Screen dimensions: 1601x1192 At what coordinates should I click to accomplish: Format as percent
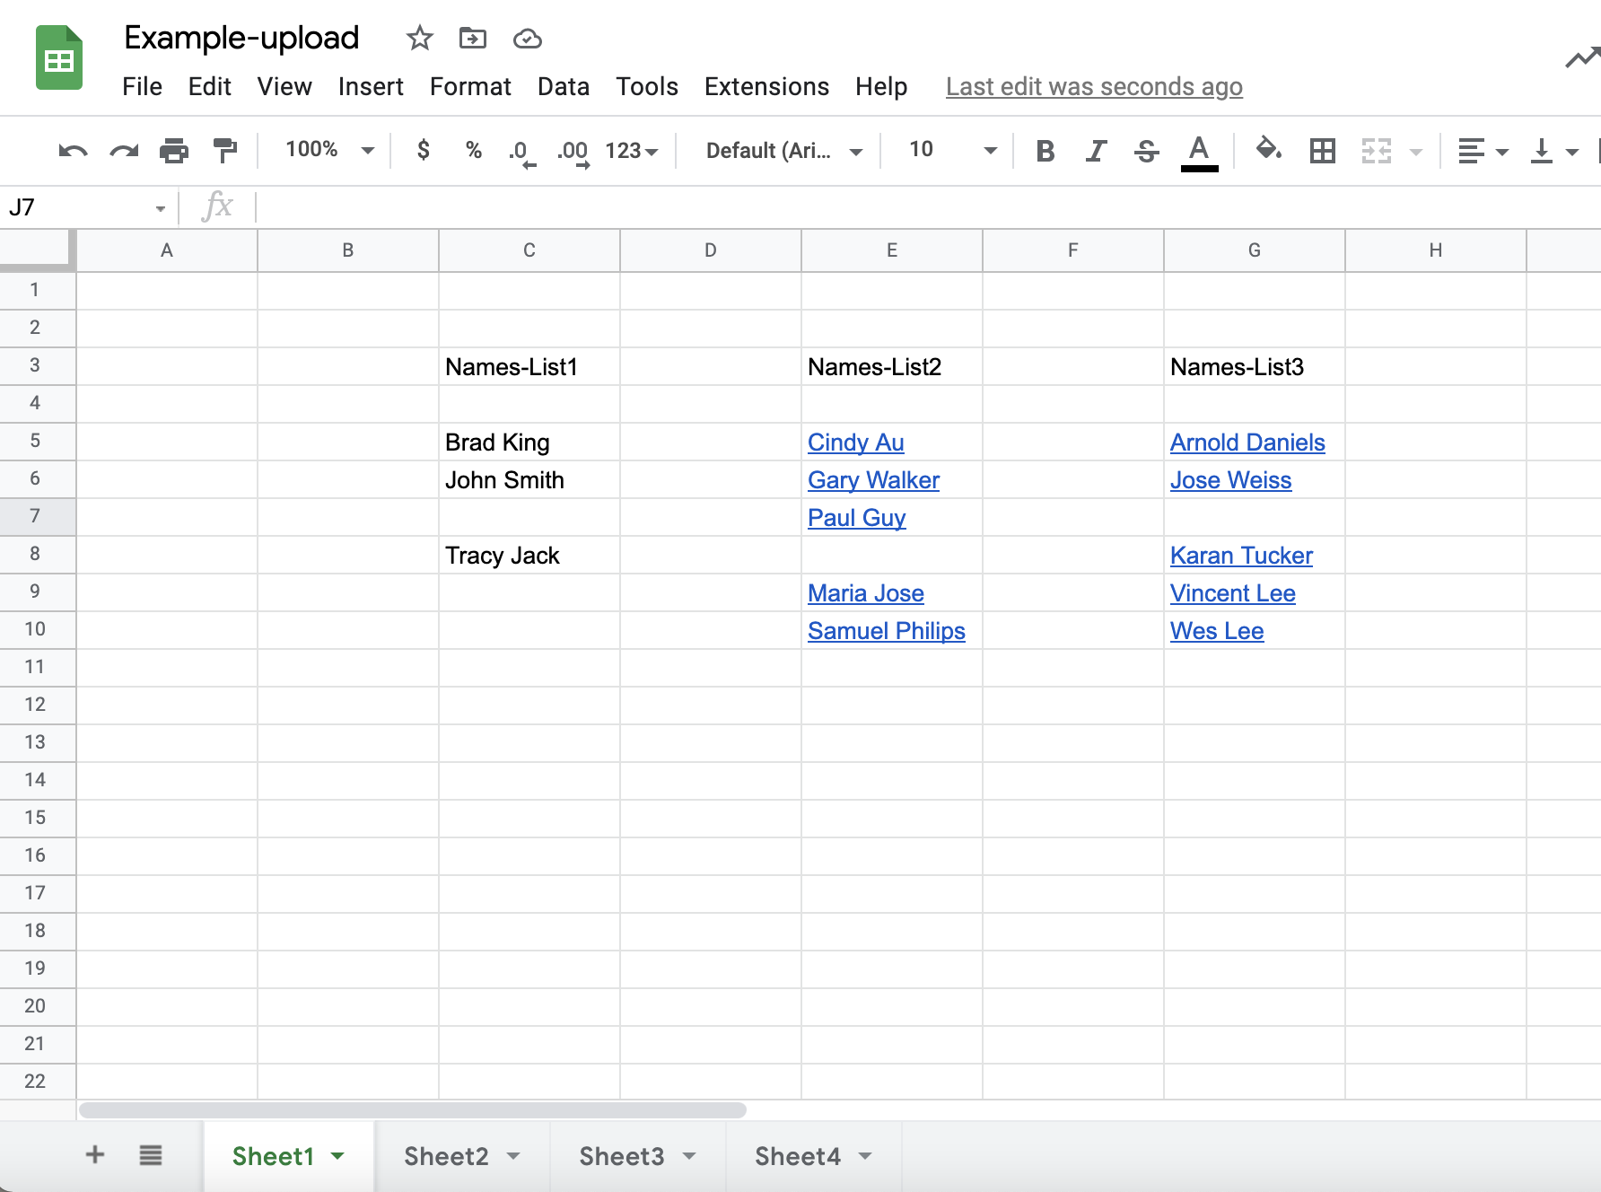[x=474, y=150]
